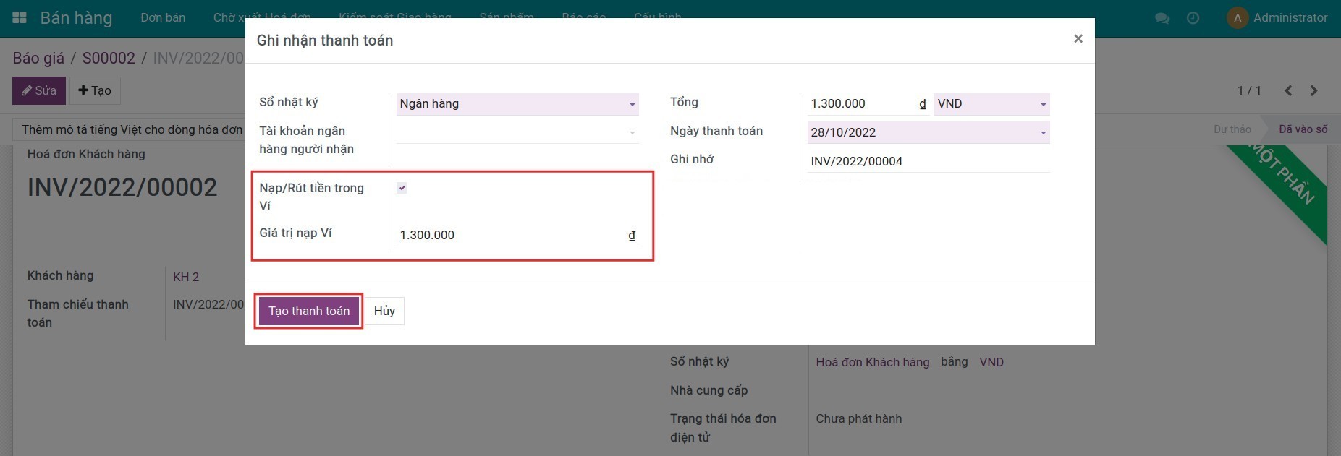Image resolution: width=1341 pixels, height=456 pixels.
Task: Toggle the Nạp/Rút tiền trong Ví checkbox
Action: click(x=402, y=188)
